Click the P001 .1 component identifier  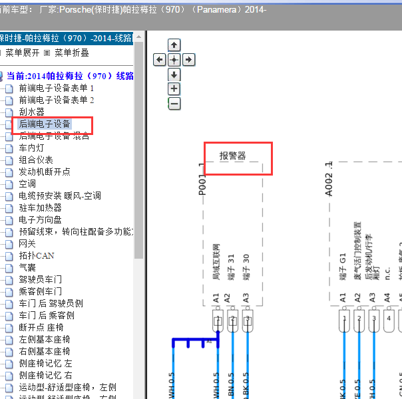[x=202, y=179]
